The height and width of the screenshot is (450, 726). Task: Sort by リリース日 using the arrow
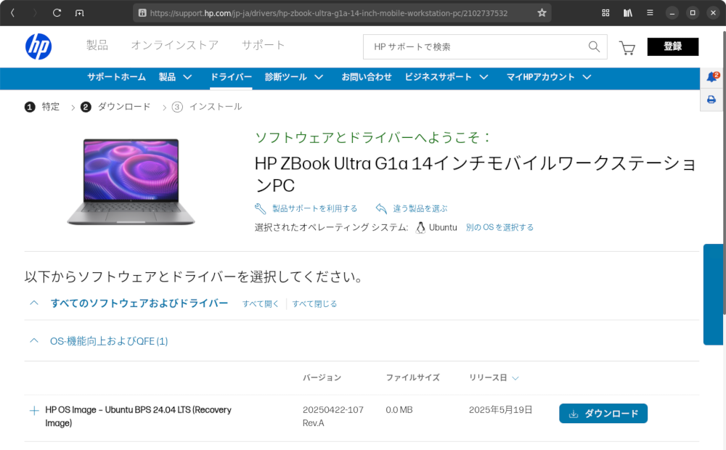click(515, 377)
